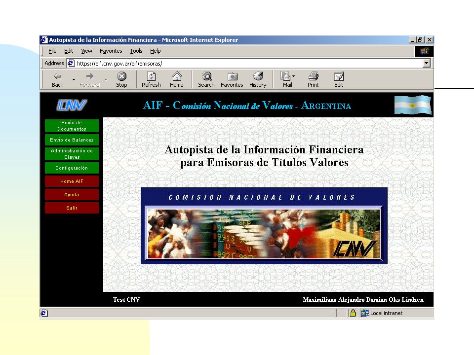Minimize the Internet Explorer window
Screen dimensions: 474x355
pos(413,40)
